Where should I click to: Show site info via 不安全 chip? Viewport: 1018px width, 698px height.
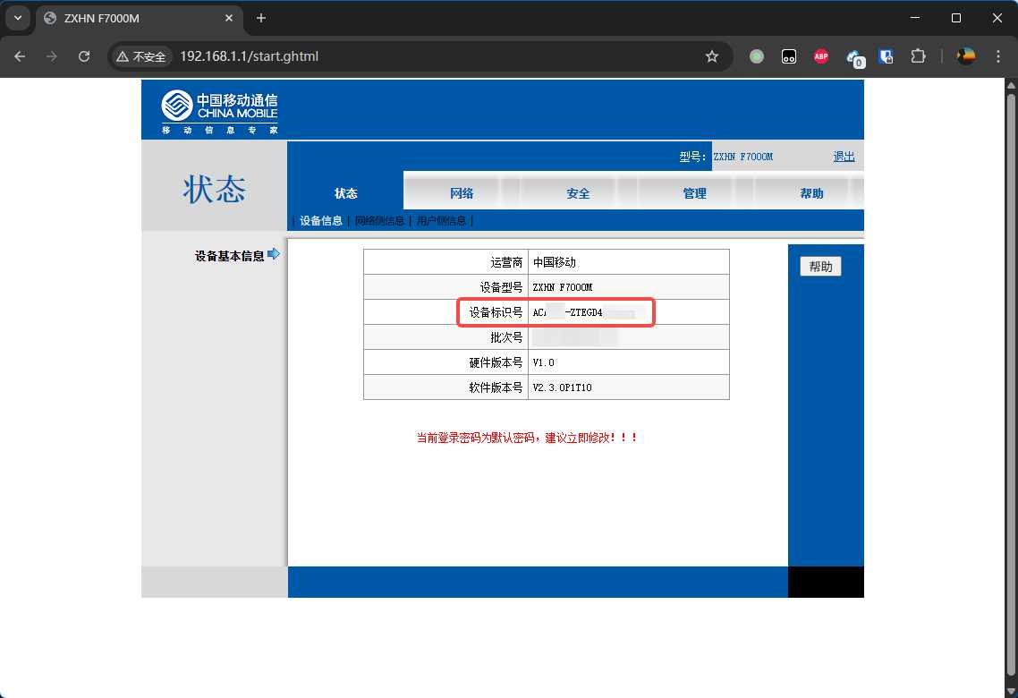(140, 56)
